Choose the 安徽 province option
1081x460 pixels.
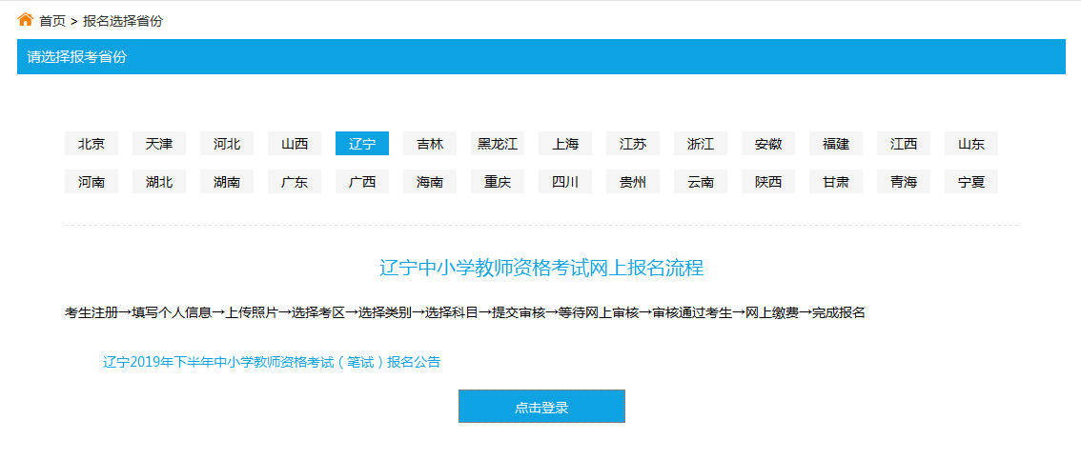click(768, 143)
